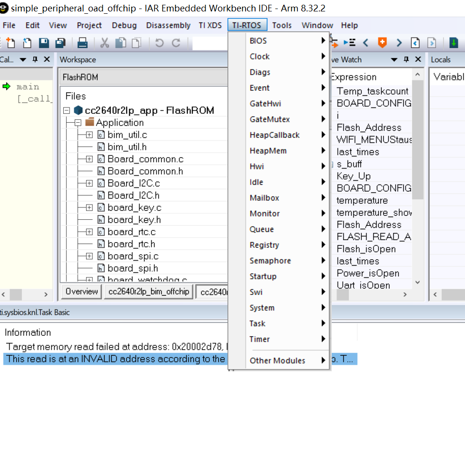Pin the Live Watch panel

tap(406, 59)
